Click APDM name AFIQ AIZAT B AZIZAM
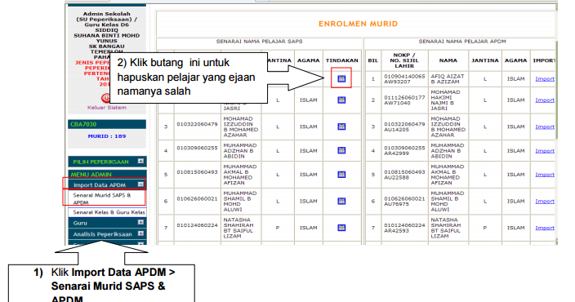 (448, 79)
